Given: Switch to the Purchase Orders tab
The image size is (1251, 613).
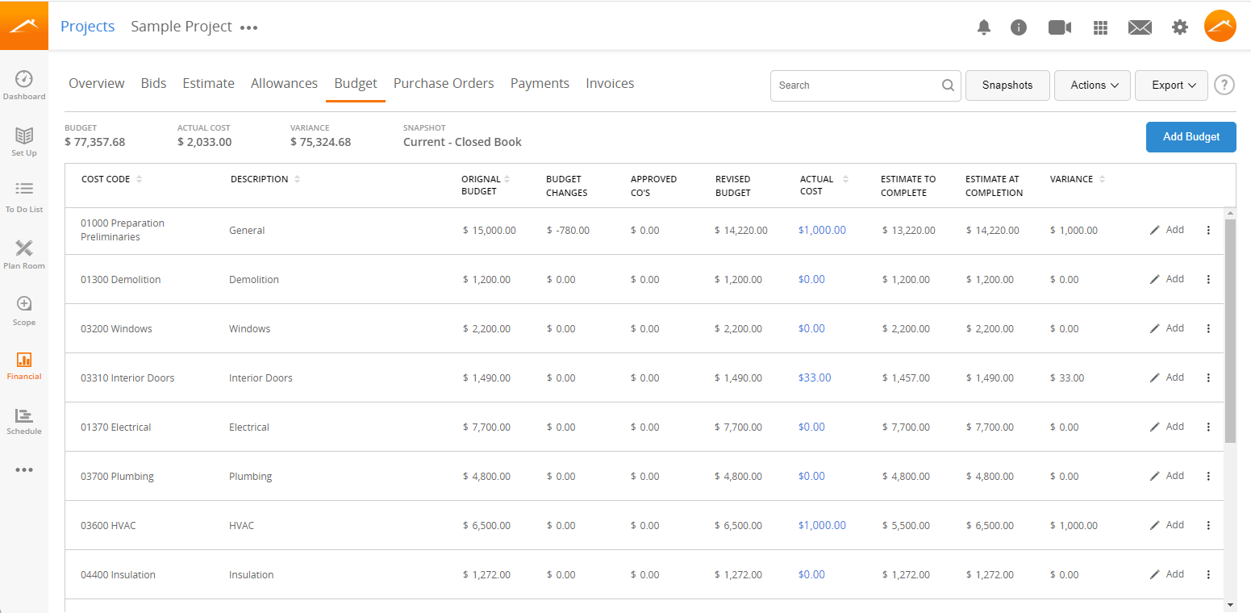Looking at the screenshot, I should 444,83.
